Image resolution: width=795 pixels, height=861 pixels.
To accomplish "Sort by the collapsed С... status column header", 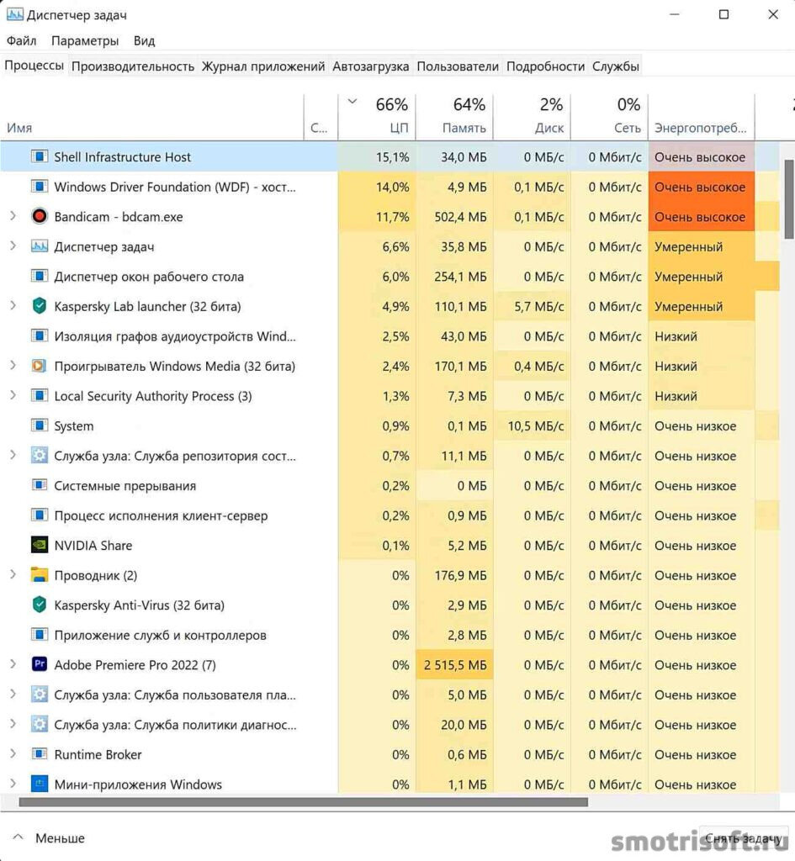I will [321, 116].
